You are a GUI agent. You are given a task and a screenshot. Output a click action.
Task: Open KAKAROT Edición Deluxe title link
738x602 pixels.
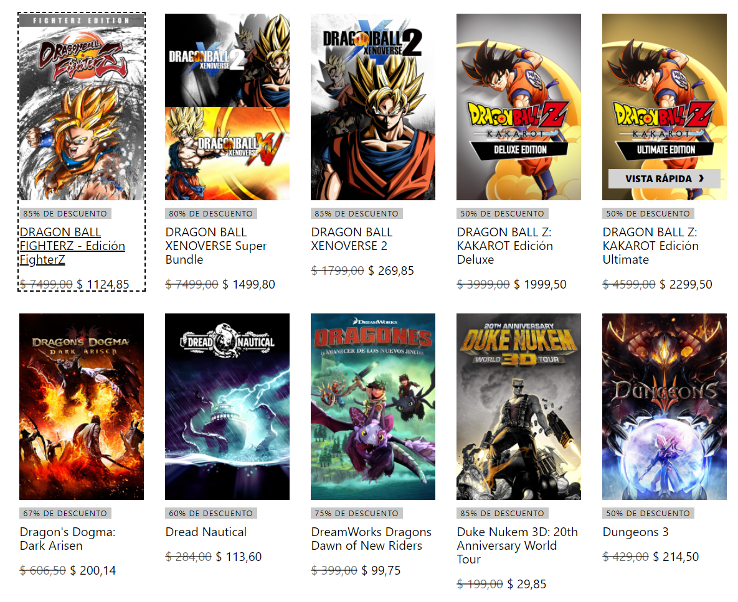tap(505, 246)
